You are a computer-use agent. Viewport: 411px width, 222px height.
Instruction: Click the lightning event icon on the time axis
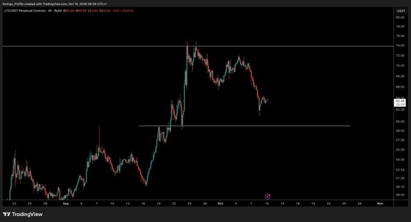(267, 197)
